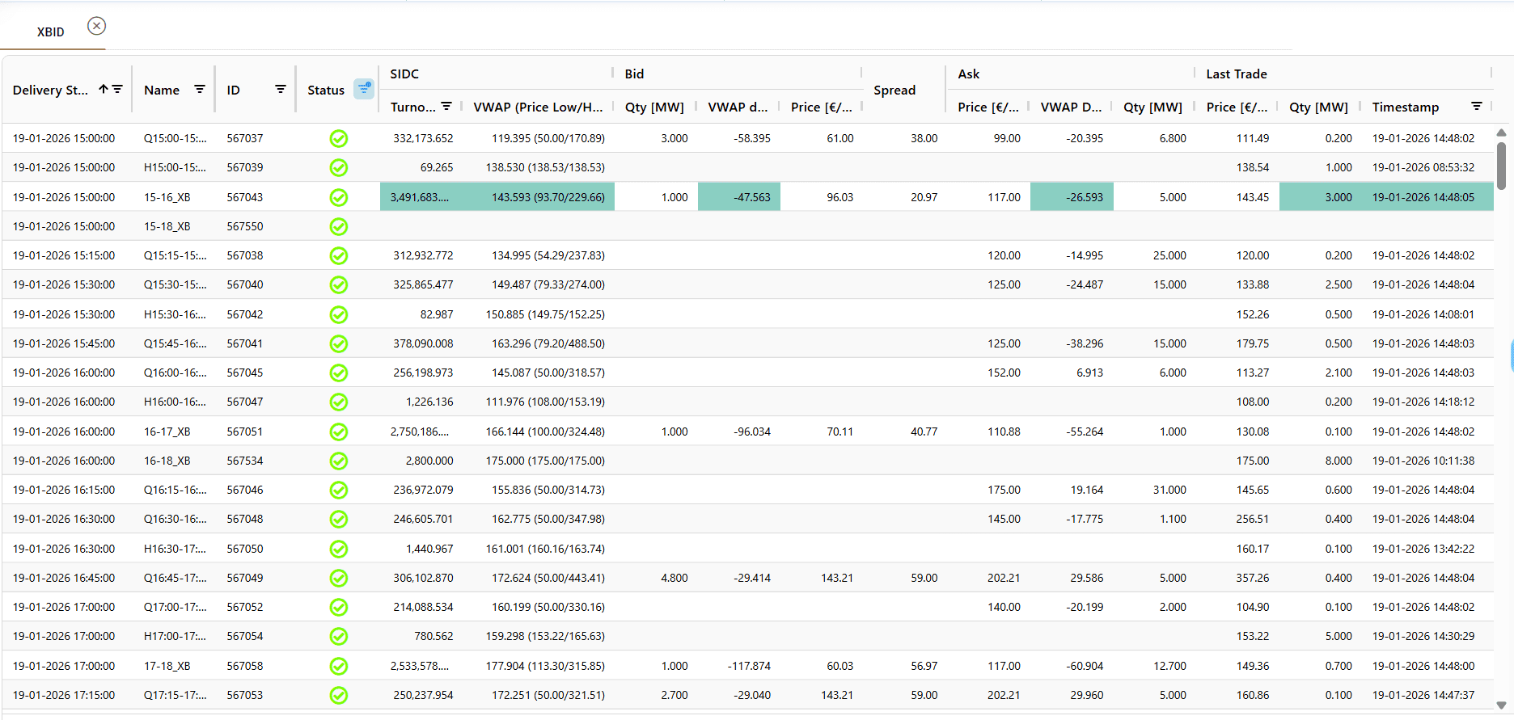Click highlighted VWAP delta -47.563 cell
1514x720 pixels.
(x=739, y=197)
